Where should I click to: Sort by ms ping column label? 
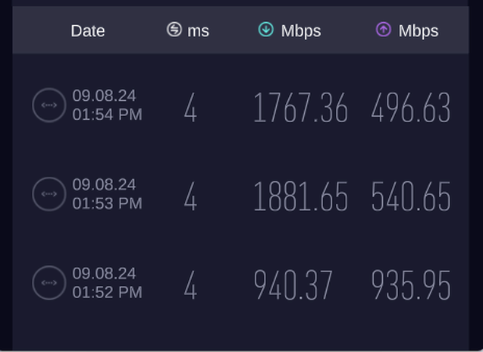pos(199,31)
